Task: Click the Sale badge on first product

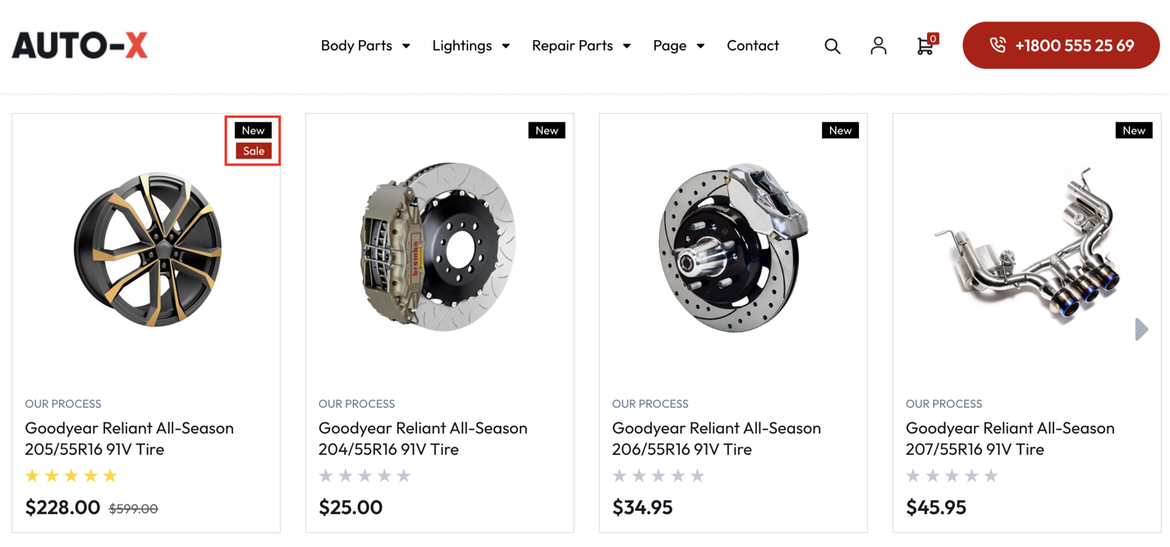Action: click(254, 151)
